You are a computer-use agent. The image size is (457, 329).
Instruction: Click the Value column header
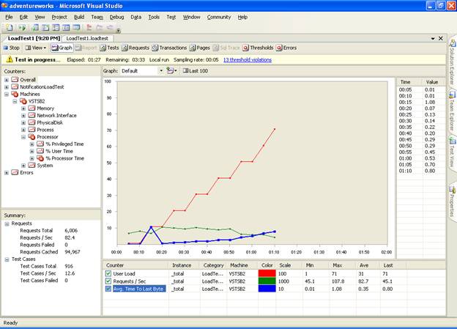pos(434,82)
